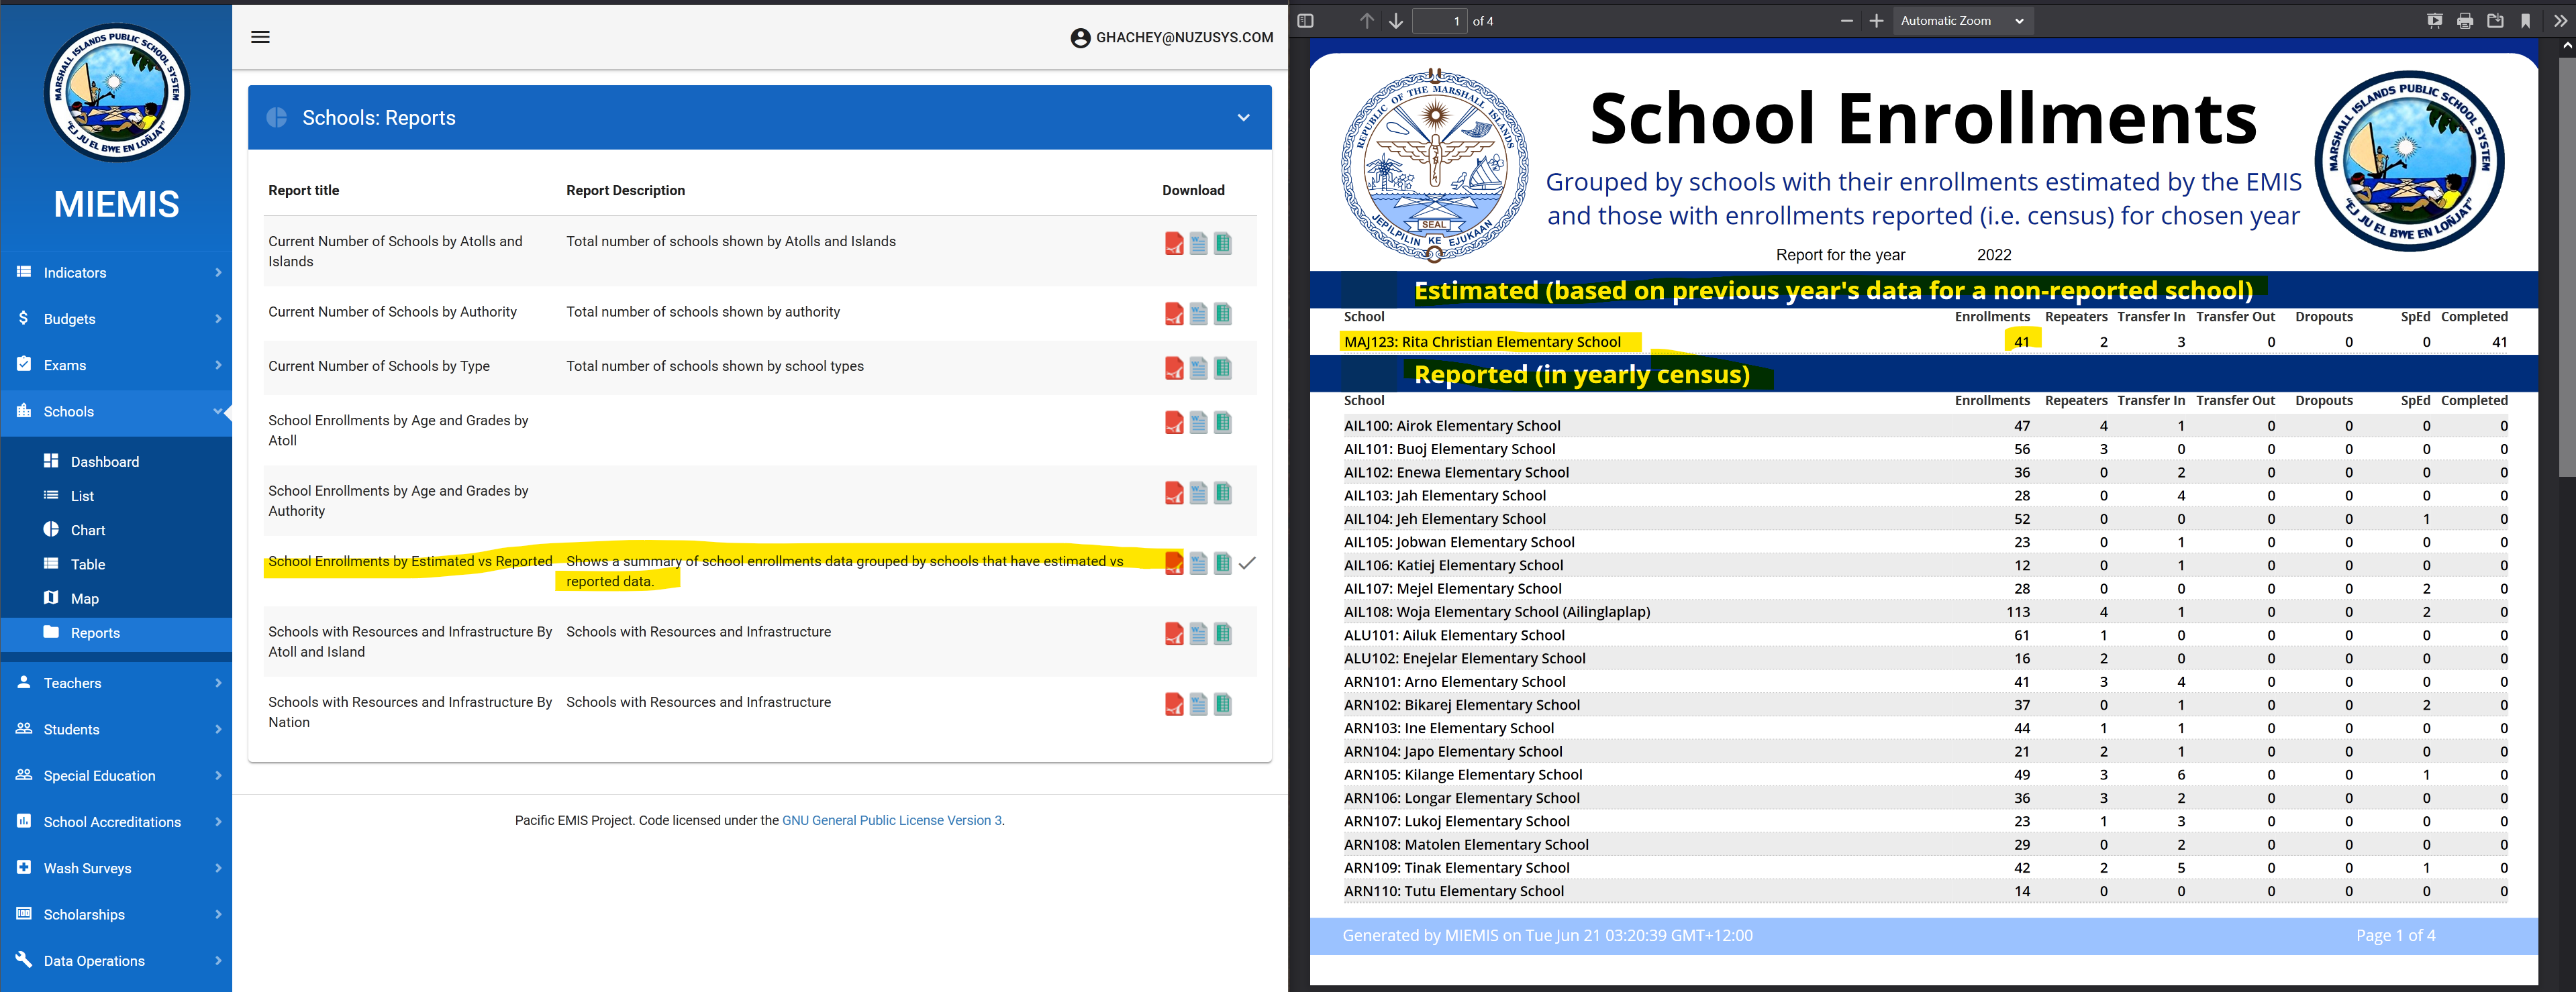Save the PDF document
Image resolution: width=2576 pixels, height=992 pixels.
(2495, 21)
